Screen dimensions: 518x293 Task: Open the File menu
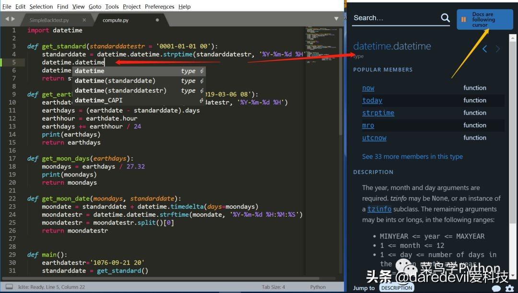tap(7, 7)
